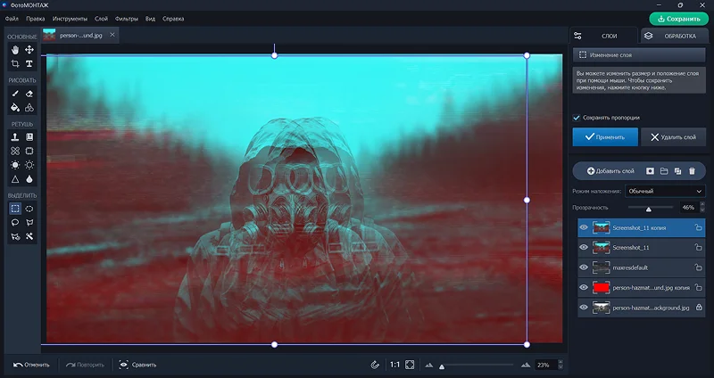The height and width of the screenshot is (378, 714).
Task: Switch to the ОБРАБОТКА tab
Action: pos(673,36)
